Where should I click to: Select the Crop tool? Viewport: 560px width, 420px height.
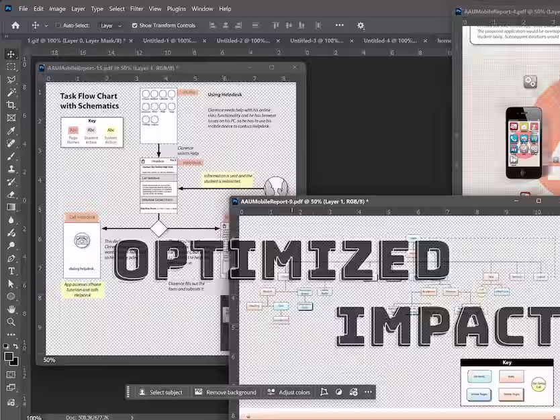(11, 105)
